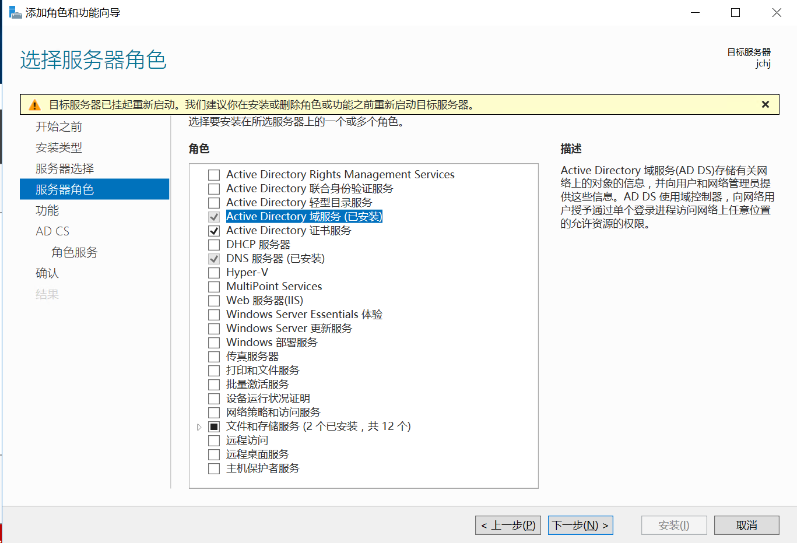Select the Active Directory 证书服务 row text

tap(289, 231)
